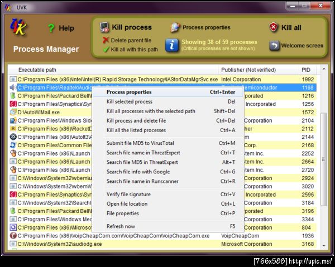This screenshot has height=267, width=335.
Task: Click PID cell 3168
Action: click(x=308, y=244)
